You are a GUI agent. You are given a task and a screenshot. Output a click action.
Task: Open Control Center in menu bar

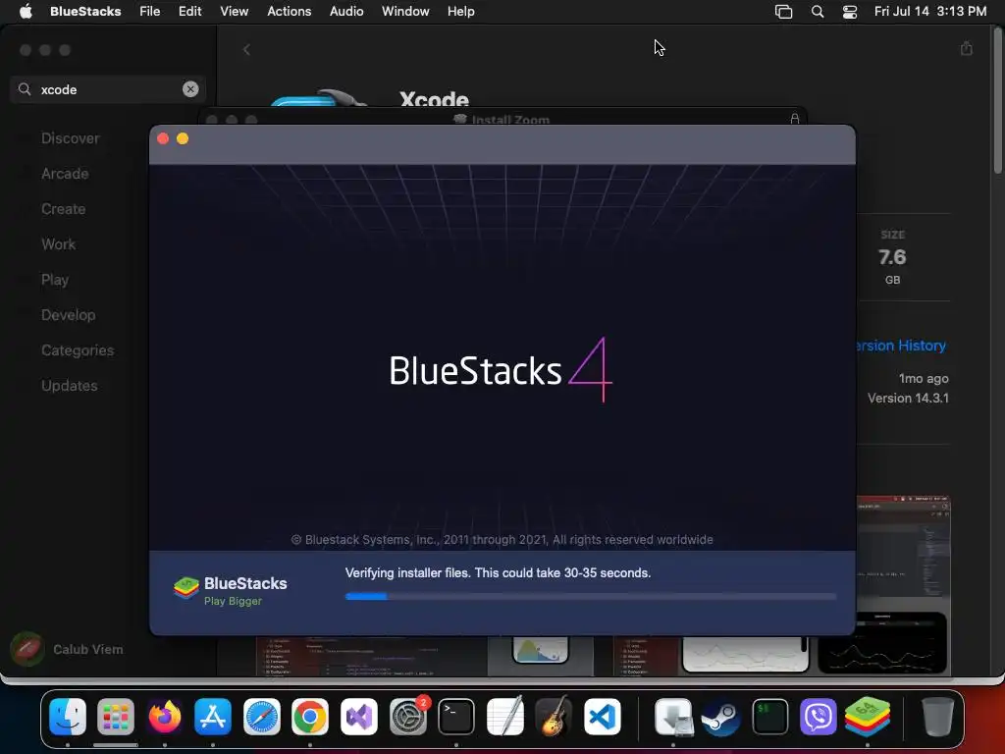click(850, 12)
